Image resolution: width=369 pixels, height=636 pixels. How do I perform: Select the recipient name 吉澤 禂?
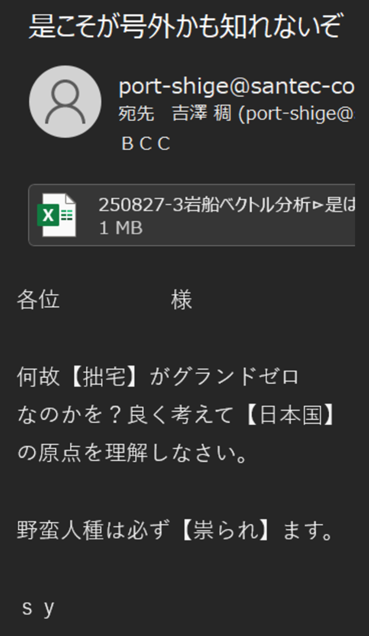tap(202, 113)
